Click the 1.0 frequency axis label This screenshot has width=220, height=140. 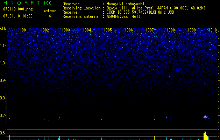pos(3,63)
